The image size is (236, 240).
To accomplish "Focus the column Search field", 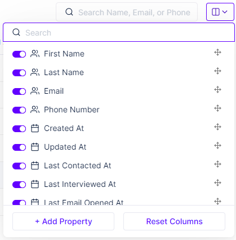I will tap(119, 33).
